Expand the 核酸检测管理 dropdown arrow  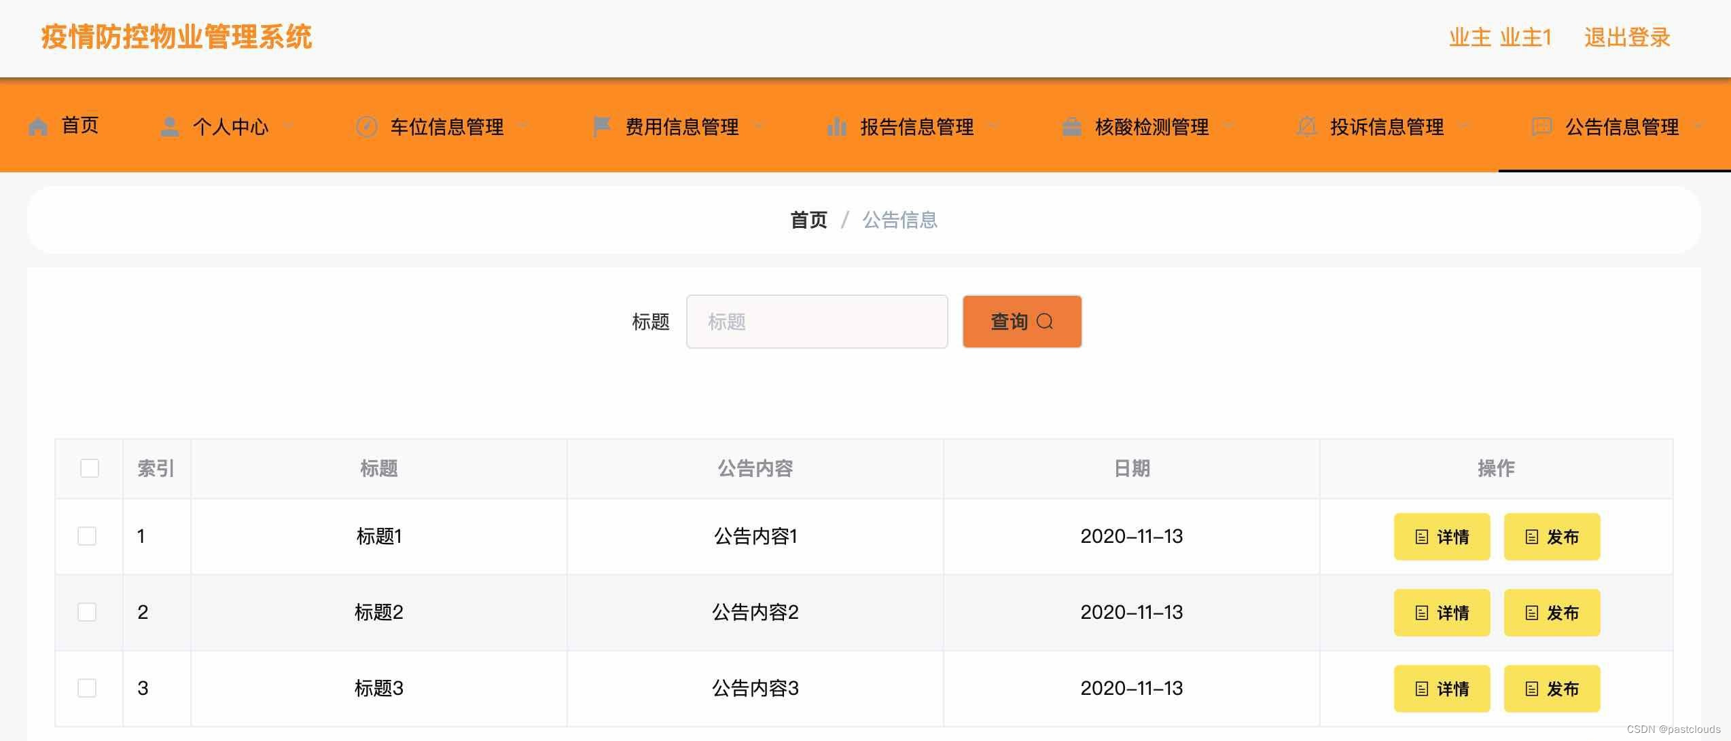coord(1228,126)
